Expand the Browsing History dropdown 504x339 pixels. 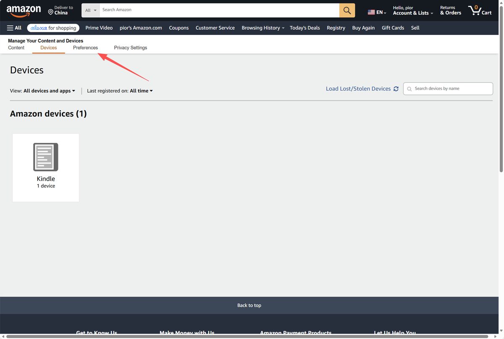pyautogui.click(x=263, y=28)
